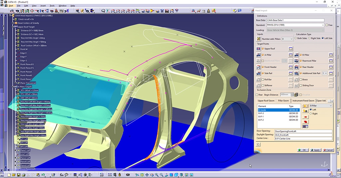
Task: Open the Number add. Pillars dropdown
Action: coord(291,39)
